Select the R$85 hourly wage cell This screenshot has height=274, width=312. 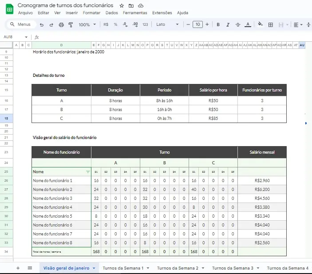point(213,118)
